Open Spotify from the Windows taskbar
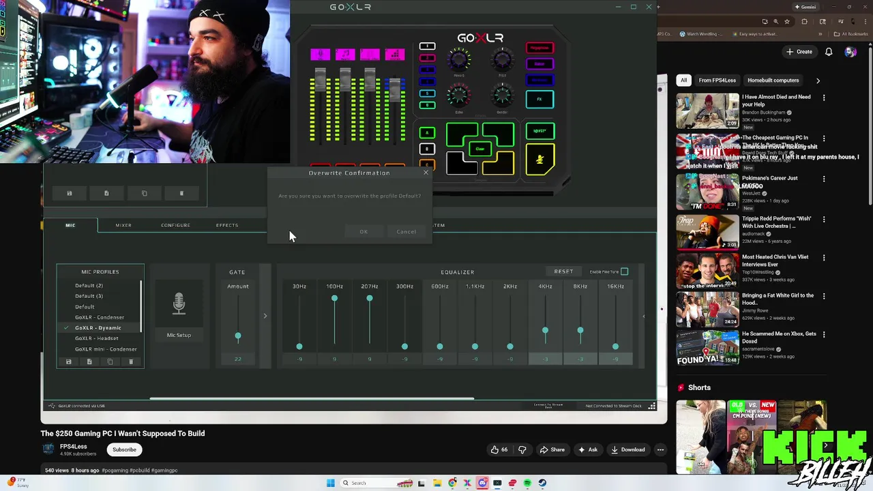The image size is (873, 491). click(527, 483)
